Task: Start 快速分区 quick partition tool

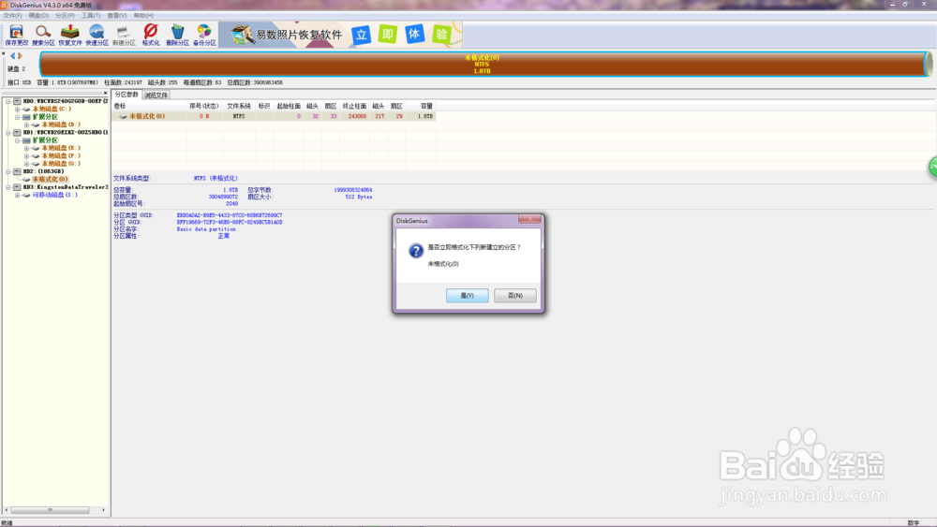Action: pos(97,35)
